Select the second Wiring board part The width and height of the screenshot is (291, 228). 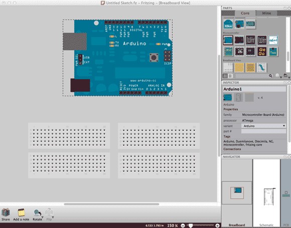tap(262, 40)
